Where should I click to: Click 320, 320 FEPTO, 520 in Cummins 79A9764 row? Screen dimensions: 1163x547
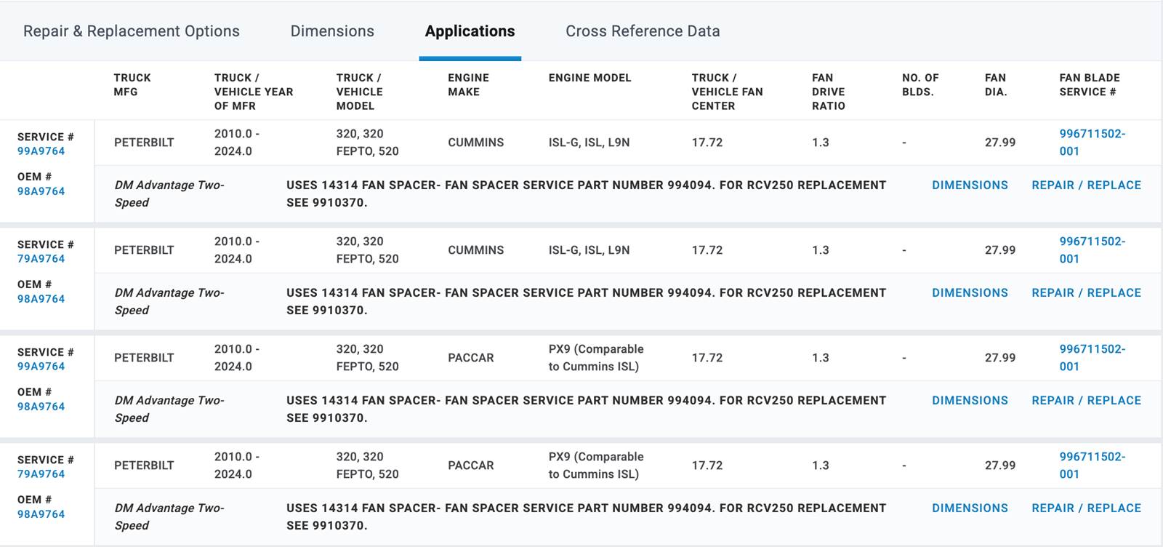pos(367,250)
